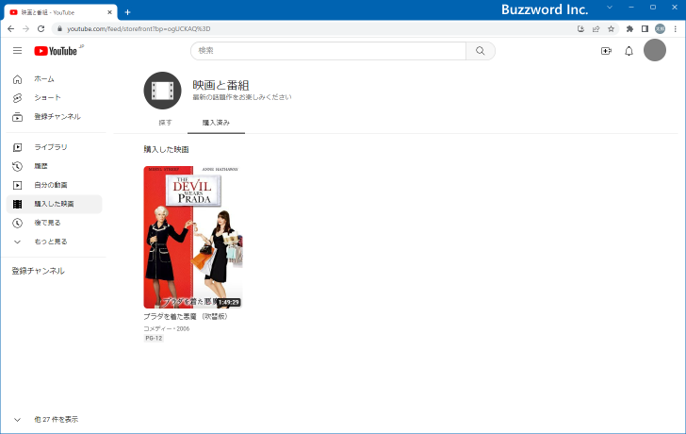
Task: Click the 映画と番組 page title
Action: pos(220,85)
